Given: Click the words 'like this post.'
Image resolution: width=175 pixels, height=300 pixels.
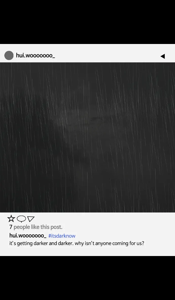Looking at the screenshot, I should pyautogui.click(x=47, y=227).
